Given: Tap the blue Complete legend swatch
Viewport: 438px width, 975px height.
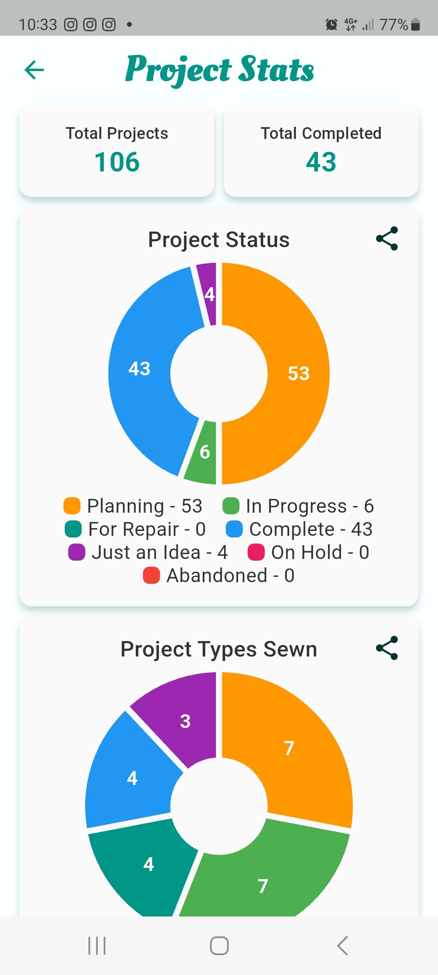Looking at the screenshot, I should (x=234, y=529).
